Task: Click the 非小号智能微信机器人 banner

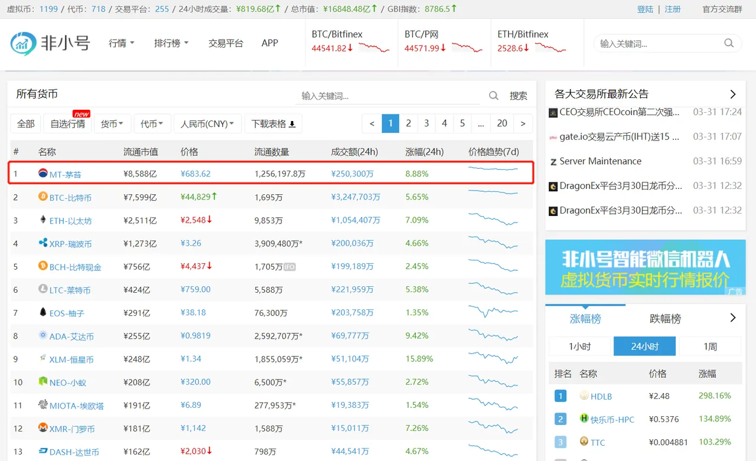Action: coord(645,267)
